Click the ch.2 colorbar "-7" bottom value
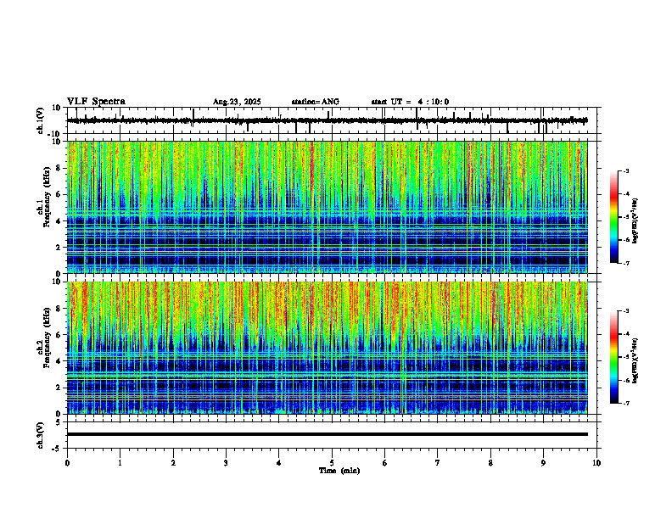This screenshot has width=672, height=519. [626, 403]
